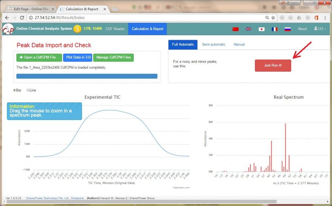This screenshot has width=332, height=206.
Task: Choose the French flag language icon
Action: 275,29
